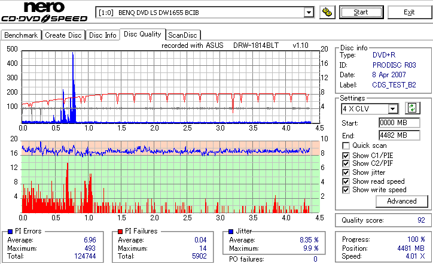Open the BENQ drive selection dropdown arrow

(x=309, y=13)
